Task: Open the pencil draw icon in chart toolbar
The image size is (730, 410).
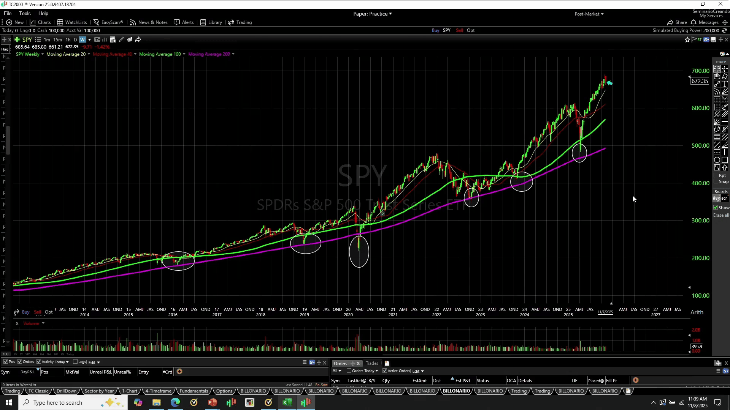Action: (x=121, y=39)
